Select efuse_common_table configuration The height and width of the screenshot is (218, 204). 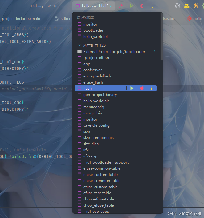point(116,180)
